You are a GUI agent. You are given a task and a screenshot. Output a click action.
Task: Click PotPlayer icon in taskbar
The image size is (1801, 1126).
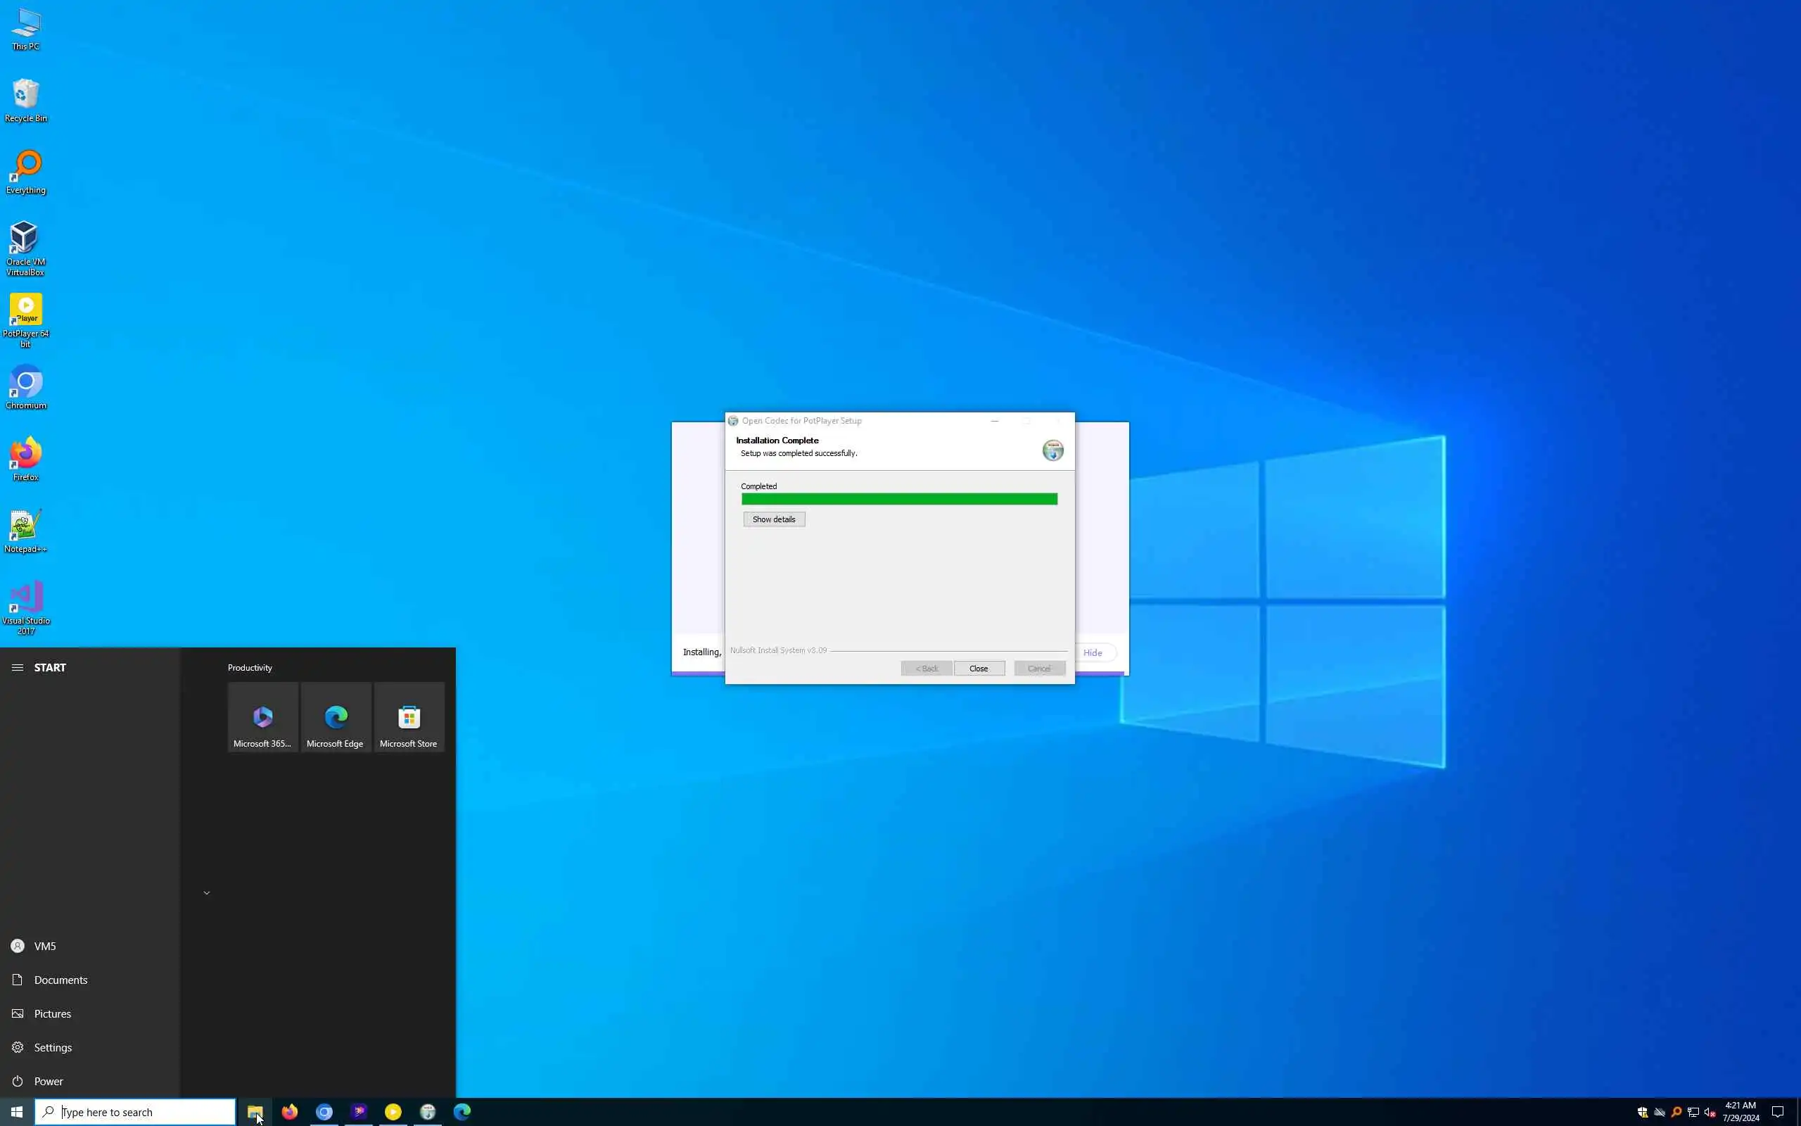(393, 1112)
